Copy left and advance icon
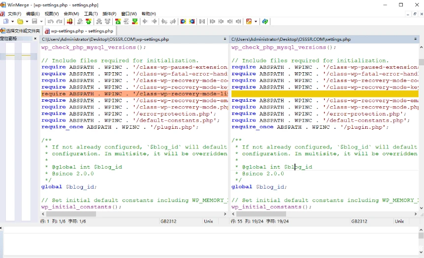The width and height of the screenshot is (424, 258). tap(173, 21)
